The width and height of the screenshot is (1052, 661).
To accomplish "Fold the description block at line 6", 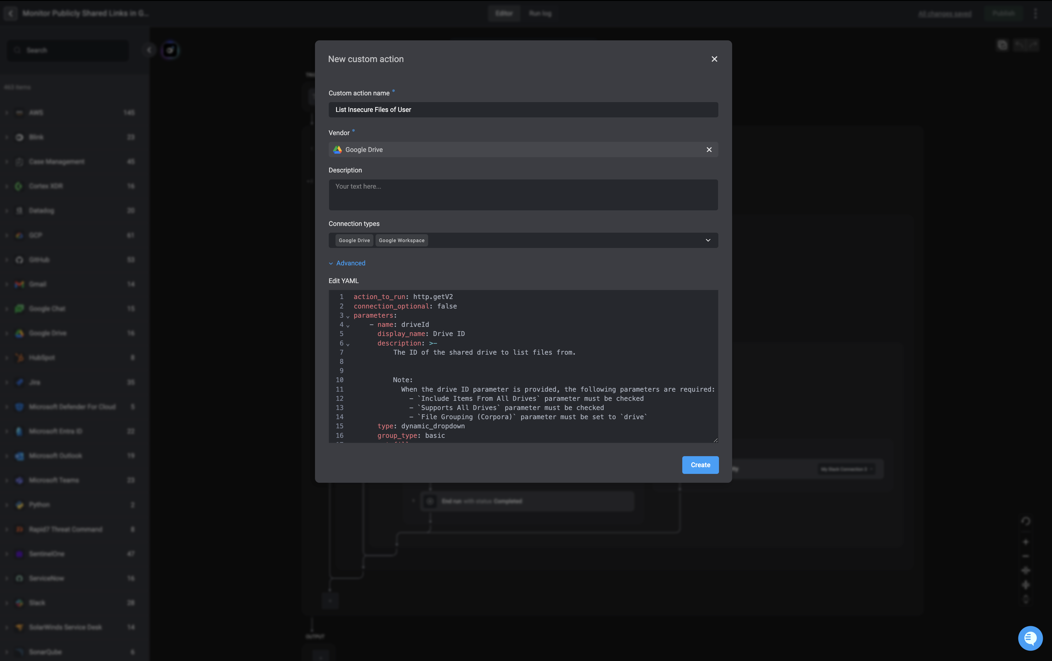I will tap(348, 344).
